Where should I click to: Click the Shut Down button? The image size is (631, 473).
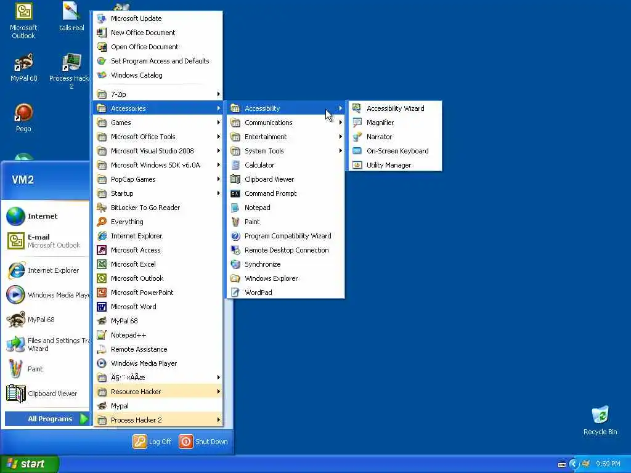[203, 442]
